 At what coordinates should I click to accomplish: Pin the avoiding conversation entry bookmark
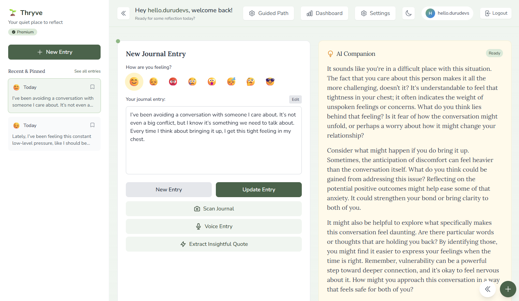[x=92, y=87]
